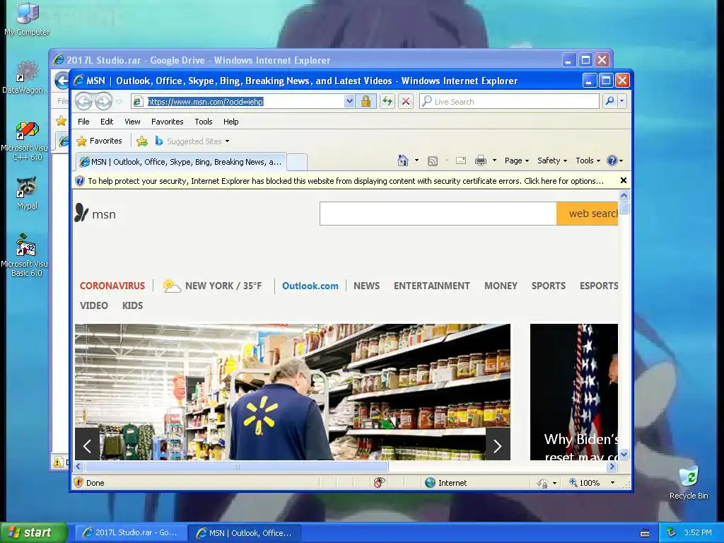
Task: Open the KIDS section link
Action: [132, 305]
